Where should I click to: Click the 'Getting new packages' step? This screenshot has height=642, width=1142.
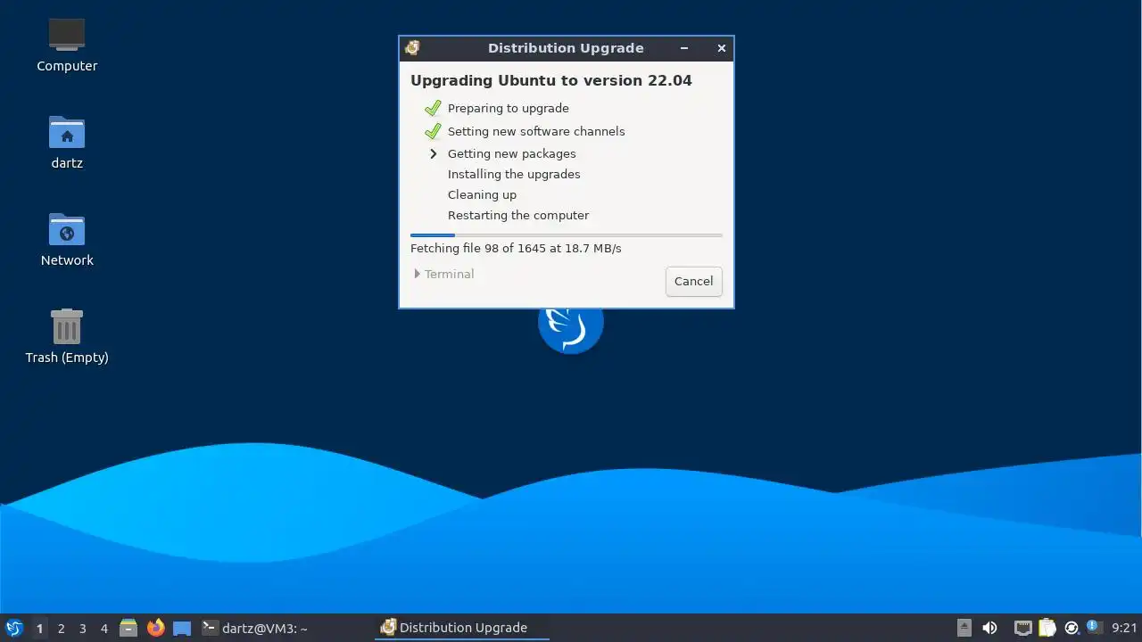[511, 153]
